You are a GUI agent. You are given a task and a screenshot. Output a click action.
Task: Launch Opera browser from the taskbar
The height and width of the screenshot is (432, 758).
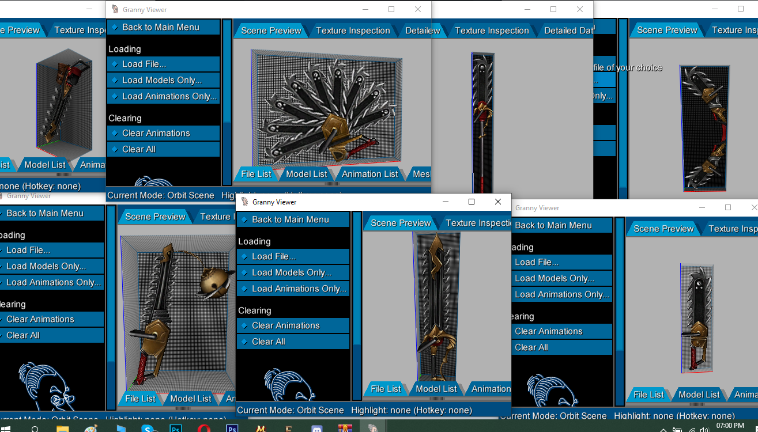click(204, 429)
